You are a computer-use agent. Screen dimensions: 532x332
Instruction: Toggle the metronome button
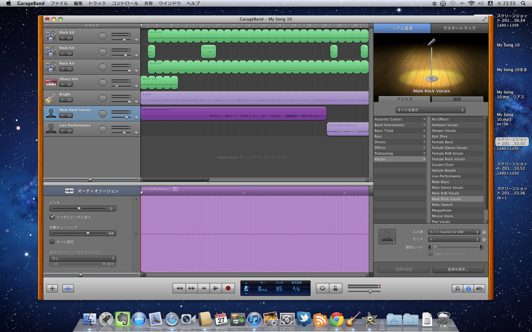335,288
